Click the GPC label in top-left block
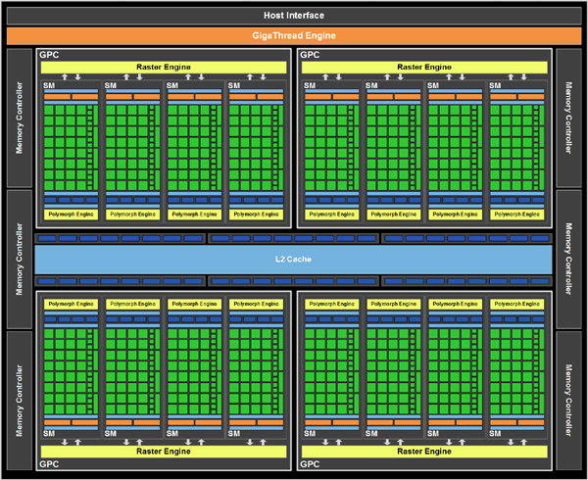This screenshot has height=480, width=588. [x=49, y=55]
